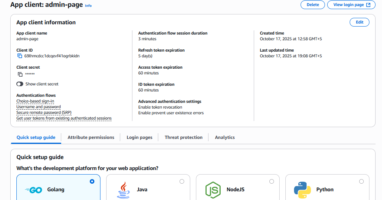This screenshot has height=200, width=382.
Task: Click 'admin-page' app client name value
Action: point(27,39)
